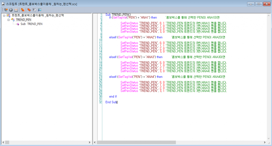The width and height of the screenshot is (272, 146).
Task: Click the code editor scroll down arrow
Action: click(269, 139)
